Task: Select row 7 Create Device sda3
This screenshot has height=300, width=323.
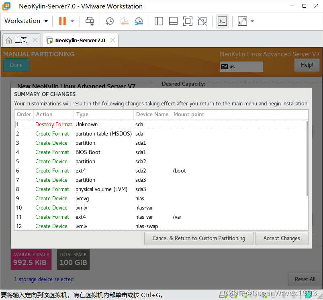Action: click(161, 180)
